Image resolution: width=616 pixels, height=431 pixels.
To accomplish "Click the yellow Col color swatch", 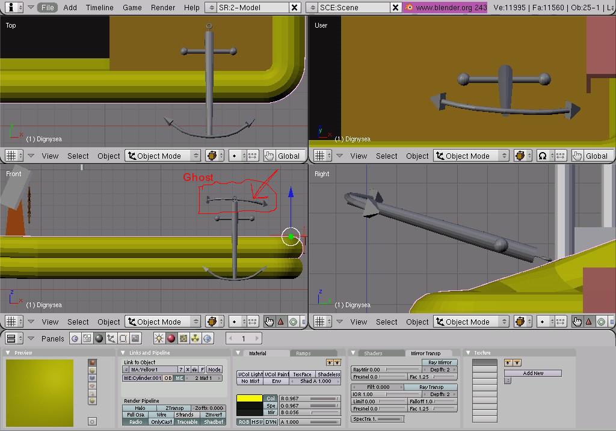I will point(250,399).
